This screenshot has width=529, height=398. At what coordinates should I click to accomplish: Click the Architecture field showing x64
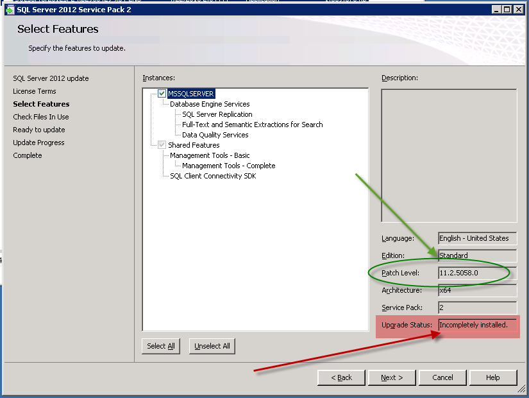(477, 290)
